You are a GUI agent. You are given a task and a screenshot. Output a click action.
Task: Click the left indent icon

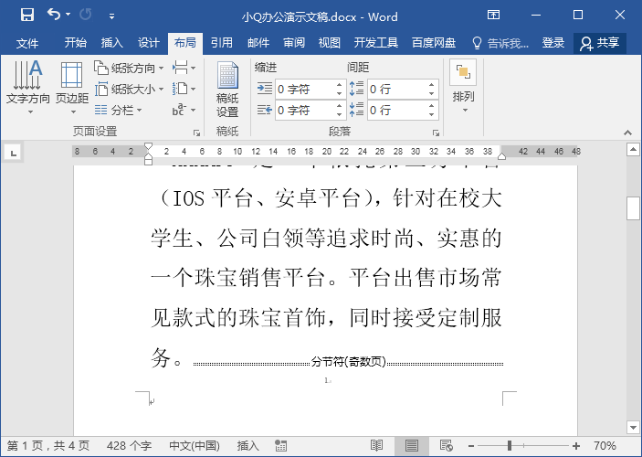tap(265, 89)
